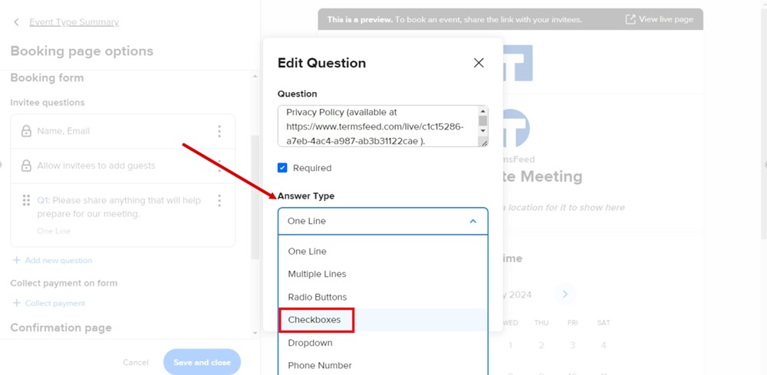Go to next month in preview calendar
The width and height of the screenshot is (767, 375).
pyautogui.click(x=565, y=294)
